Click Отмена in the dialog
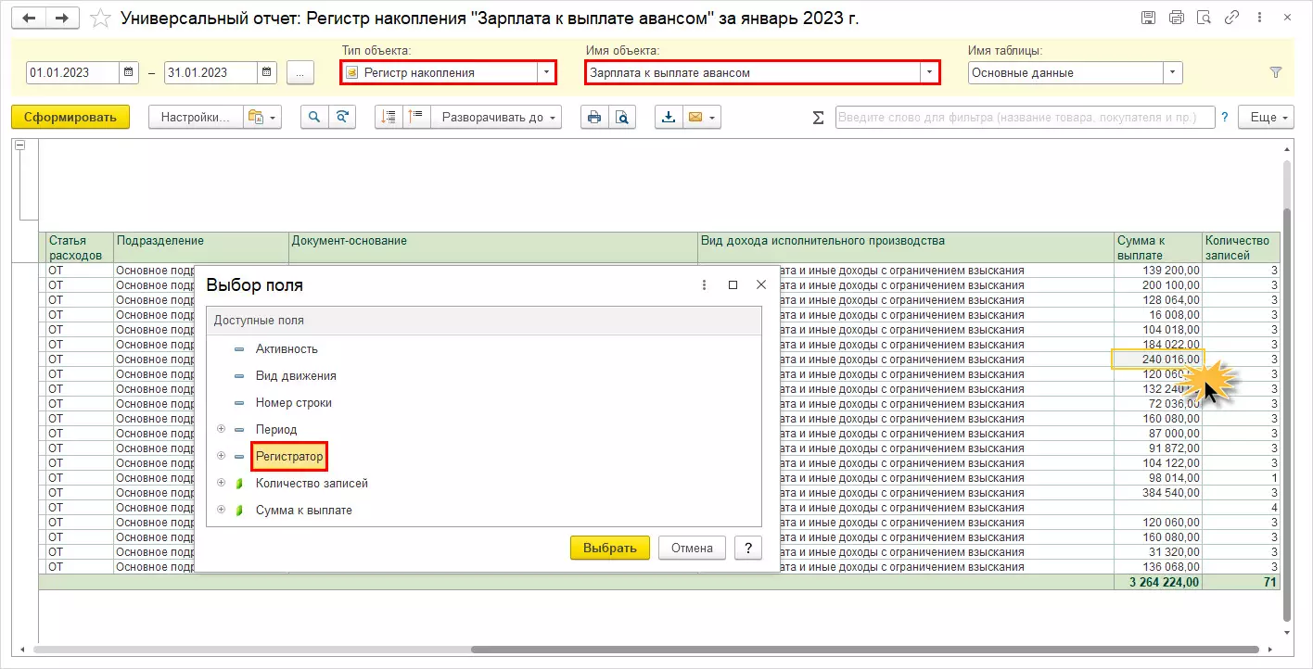 point(692,548)
